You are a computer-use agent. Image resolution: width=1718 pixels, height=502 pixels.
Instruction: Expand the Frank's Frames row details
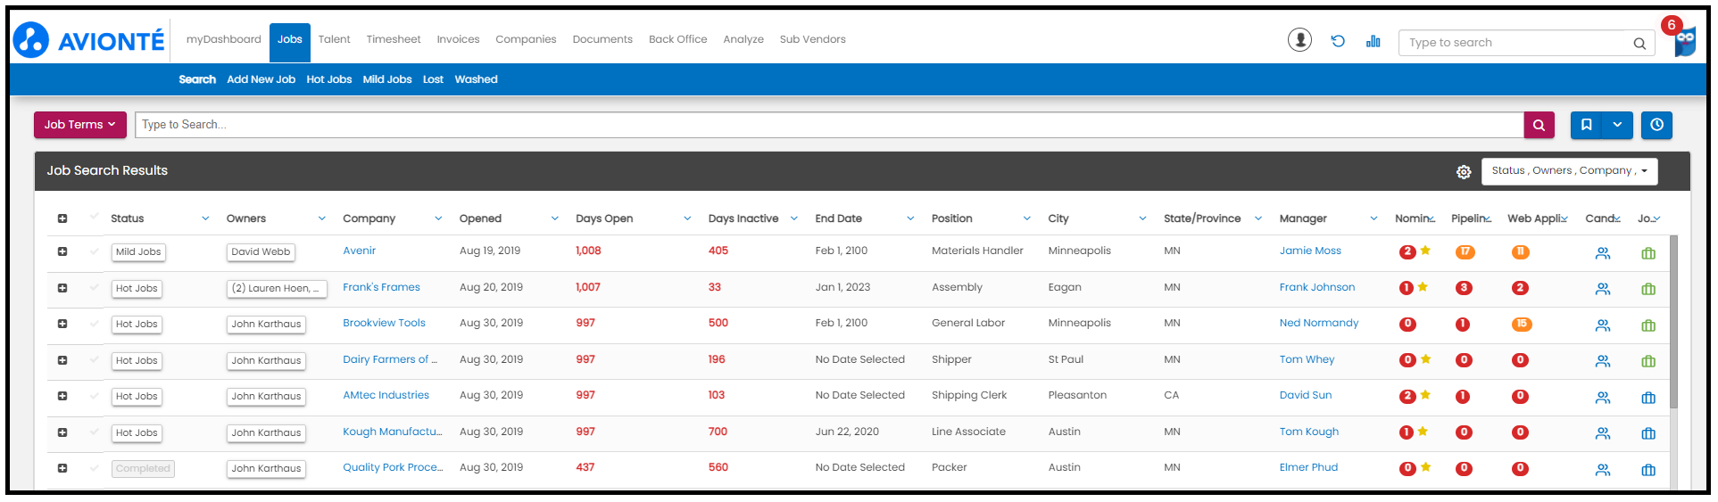pos(62,288)
